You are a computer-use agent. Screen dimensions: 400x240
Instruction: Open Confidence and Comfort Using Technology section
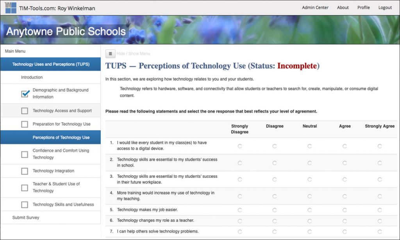[61, 154]
